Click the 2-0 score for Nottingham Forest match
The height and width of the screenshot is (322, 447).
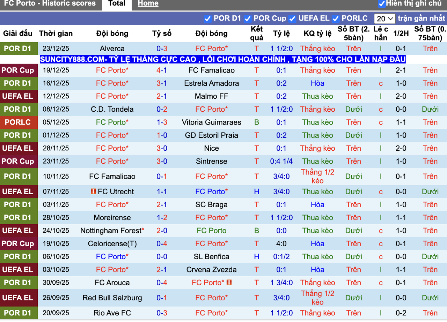tap(162, 231)
